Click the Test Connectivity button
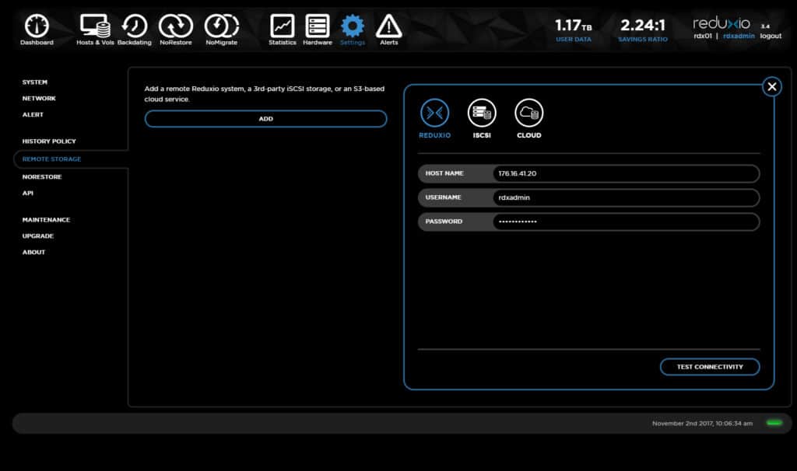797x471 pixels. click(710, 366)
